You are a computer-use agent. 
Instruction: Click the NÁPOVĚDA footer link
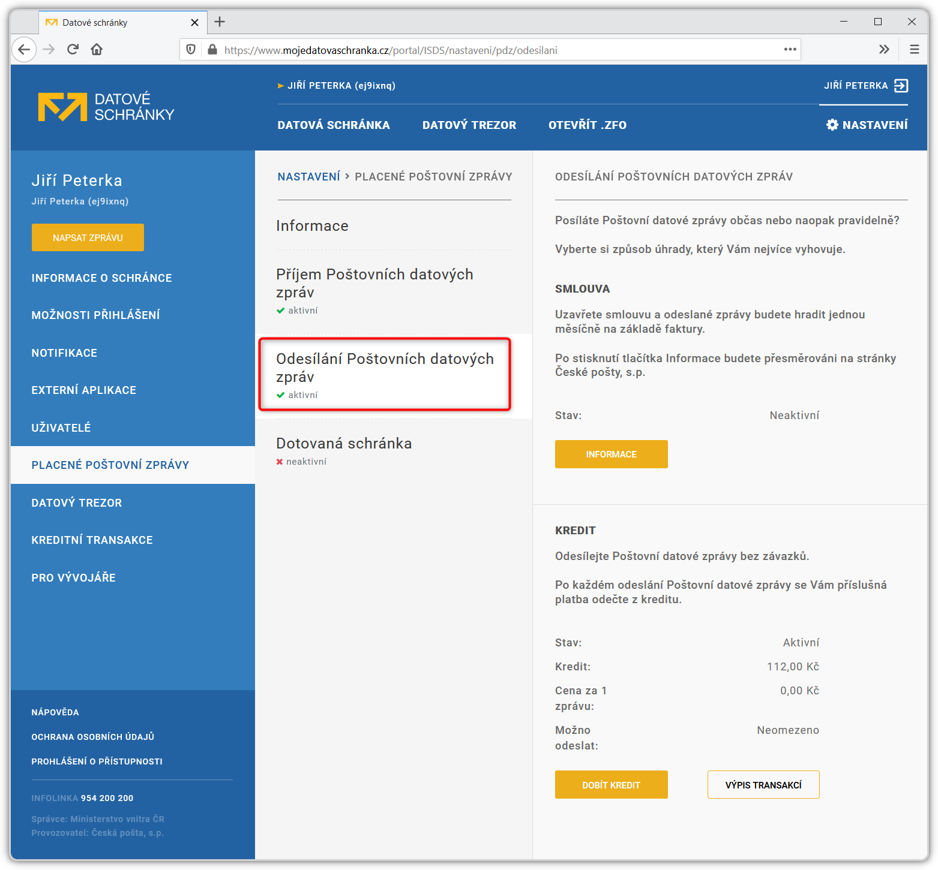click(55, 712)
